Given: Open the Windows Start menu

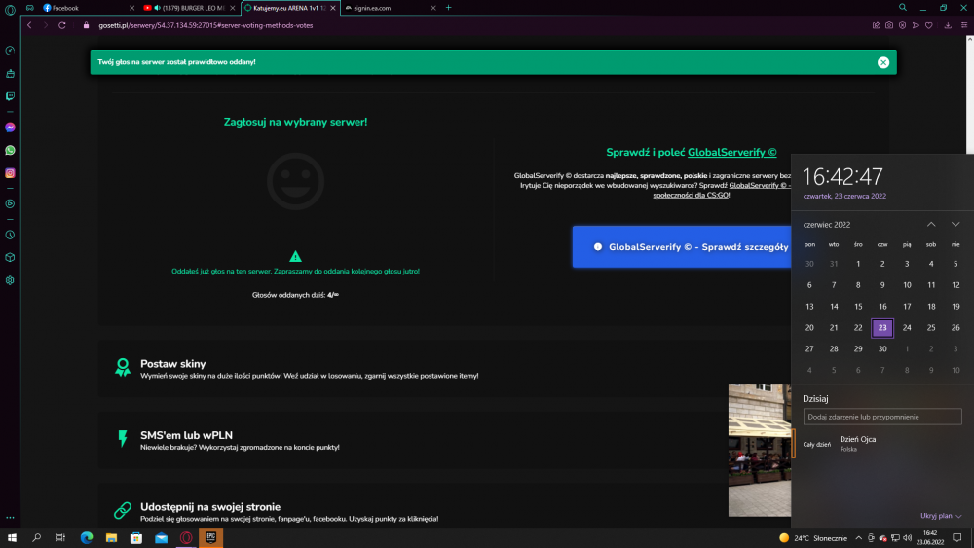Looking at the screenshot, I should (12, 538).
